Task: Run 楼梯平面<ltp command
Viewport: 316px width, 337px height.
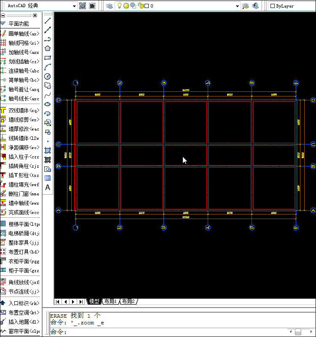Action: [x=20, y=224]
